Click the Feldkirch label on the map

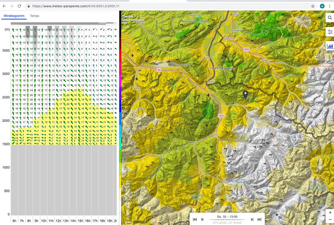coord(228,39)
